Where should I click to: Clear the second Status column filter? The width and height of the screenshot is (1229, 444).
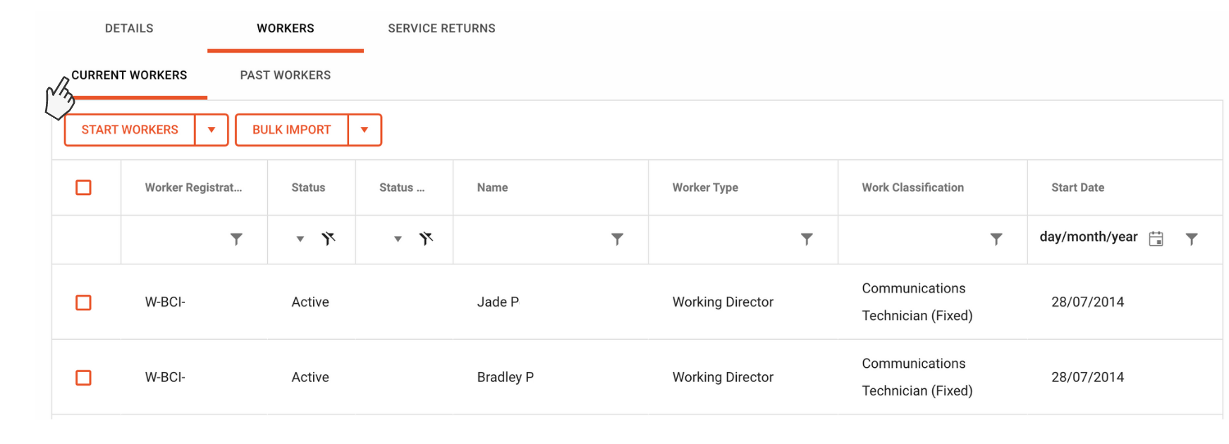426,239
